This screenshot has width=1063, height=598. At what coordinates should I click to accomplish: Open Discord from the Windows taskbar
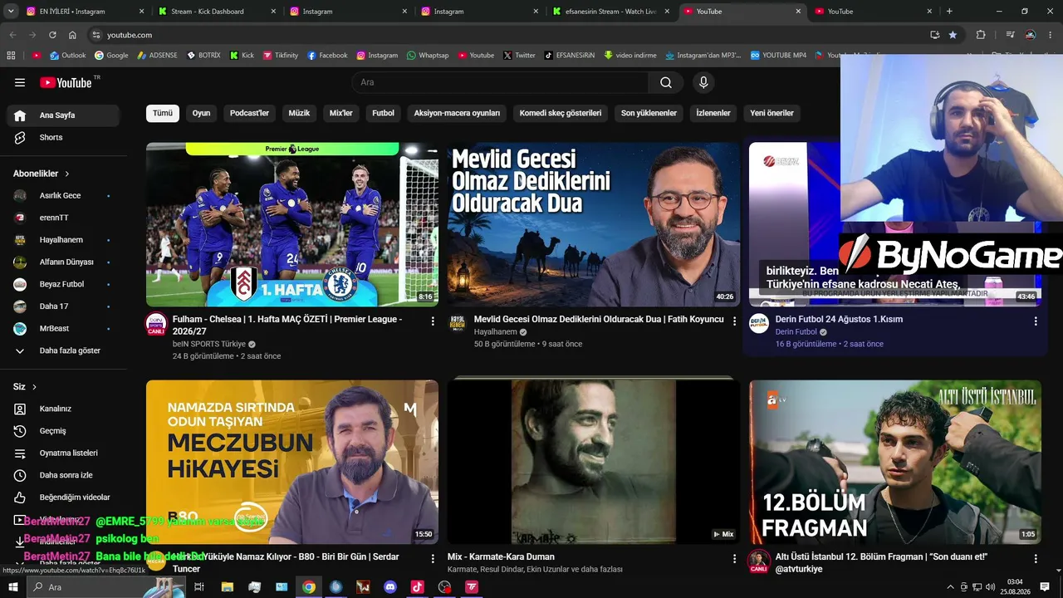click(390, 587)
